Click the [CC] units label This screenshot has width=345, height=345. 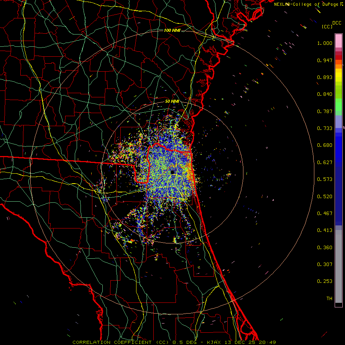[327, 26]
